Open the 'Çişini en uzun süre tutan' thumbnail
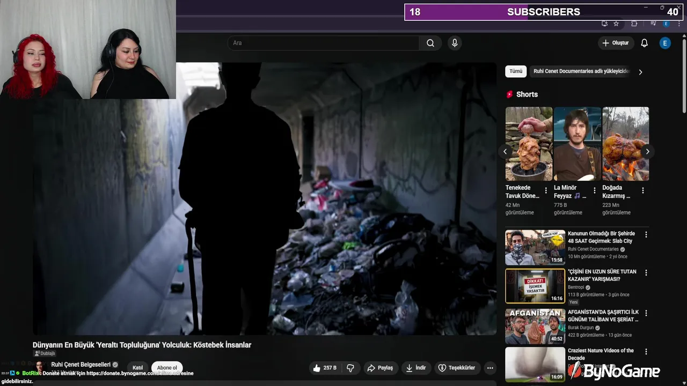The width and height of the screenshot is (687, 386). [x=535, y=286]
